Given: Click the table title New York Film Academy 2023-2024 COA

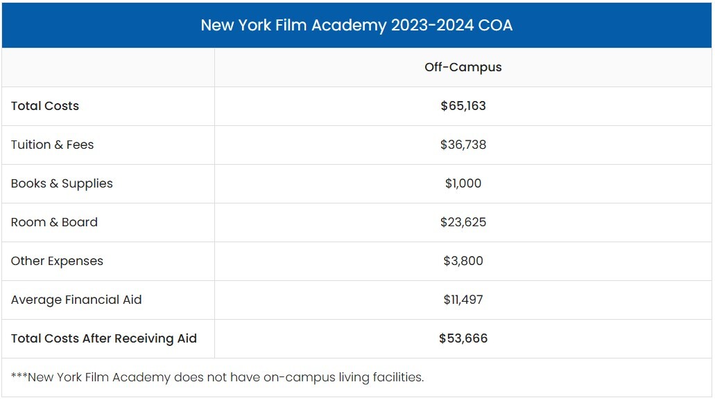Looking at the screenshot, I should coord(356,26).
